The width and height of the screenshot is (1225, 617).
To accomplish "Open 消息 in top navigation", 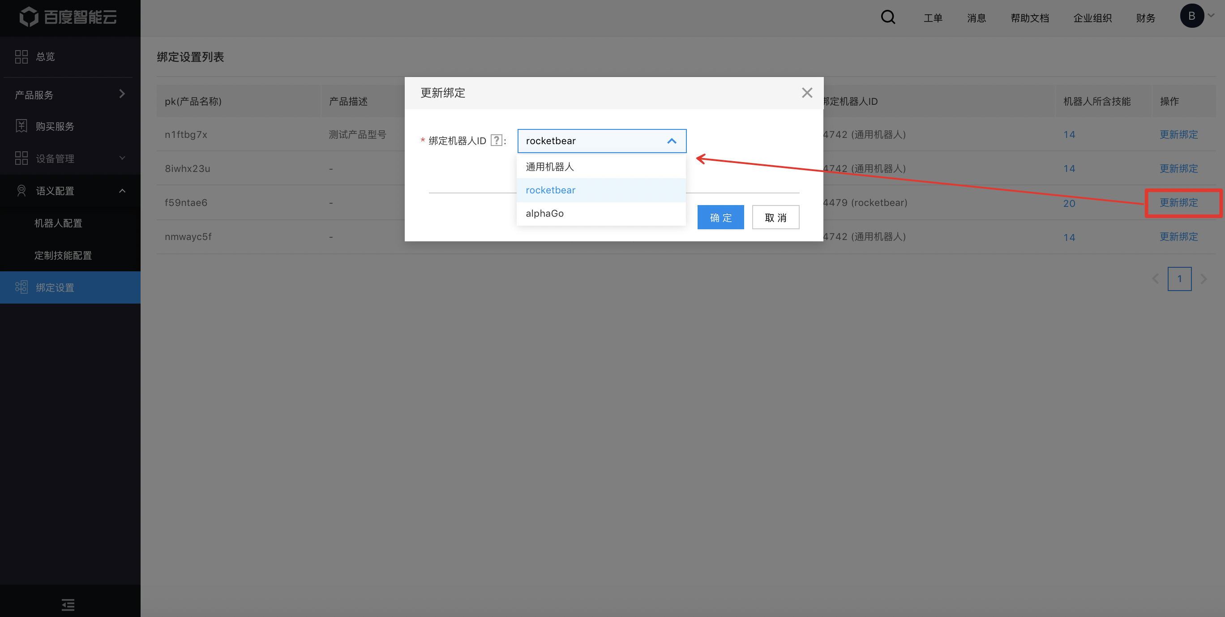I will tap(977, 18).
